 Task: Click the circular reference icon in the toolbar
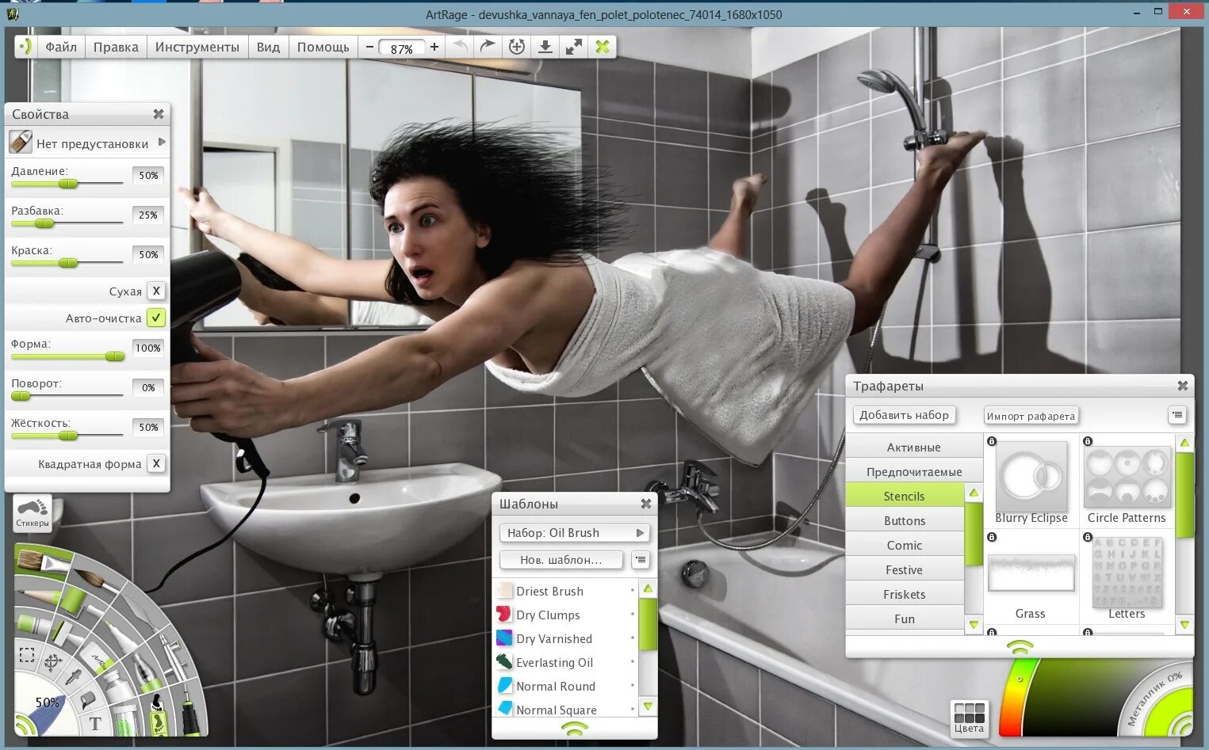(x=517, y=47)
